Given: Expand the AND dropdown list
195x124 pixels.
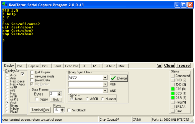Looking at the screenshot, I should 105,91.
